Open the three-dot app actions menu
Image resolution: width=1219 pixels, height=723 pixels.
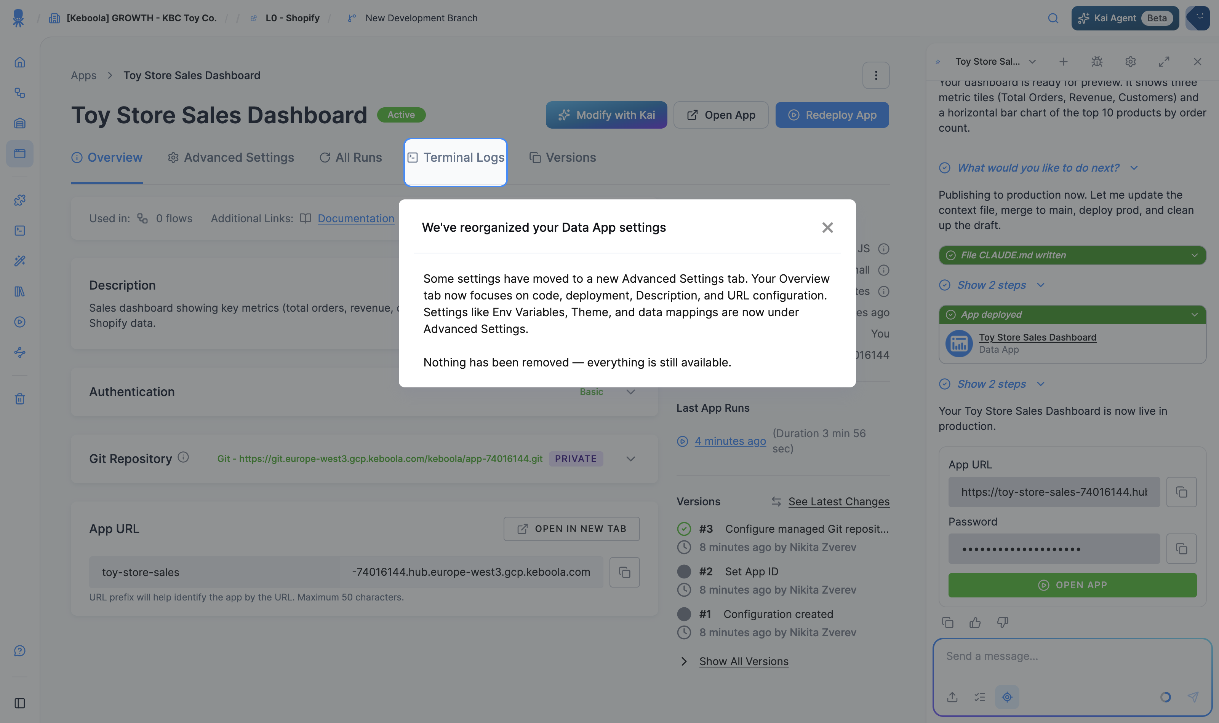coord(876,75)
